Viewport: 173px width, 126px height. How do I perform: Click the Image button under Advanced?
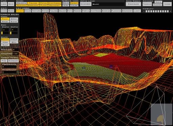point(167,4)
